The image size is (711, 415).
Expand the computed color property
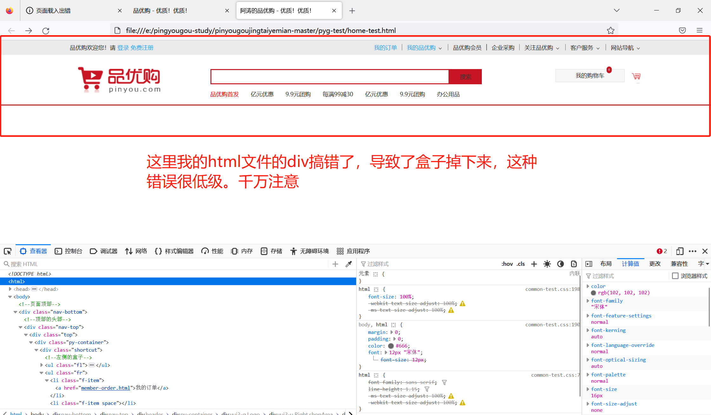point(588,286)
